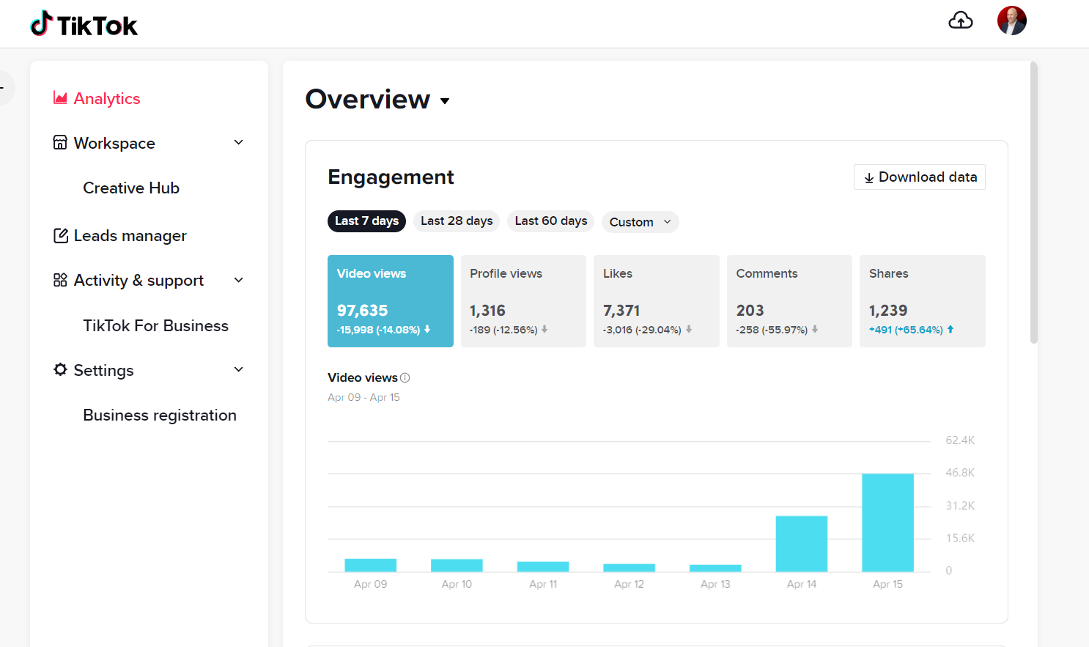Click the -189 (-12.56%) profile views change
This screenshot has width=1089, height=647.
click(503, 330)
